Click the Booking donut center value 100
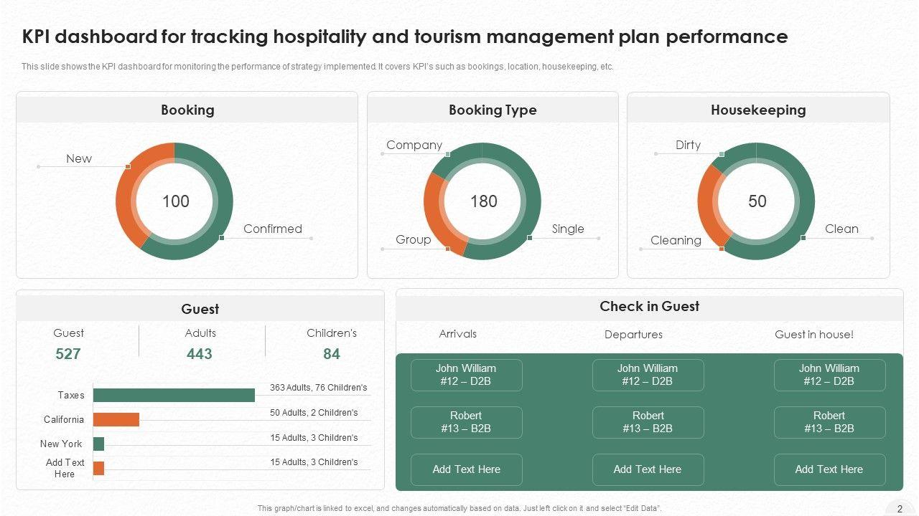 pyautogui.click(x=175, y=201)
